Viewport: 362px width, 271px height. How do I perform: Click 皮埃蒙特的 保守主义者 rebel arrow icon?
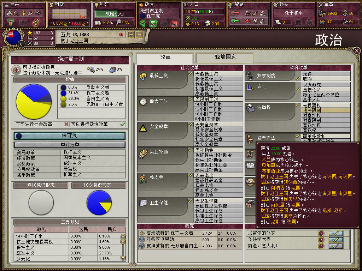click(142, 233)
